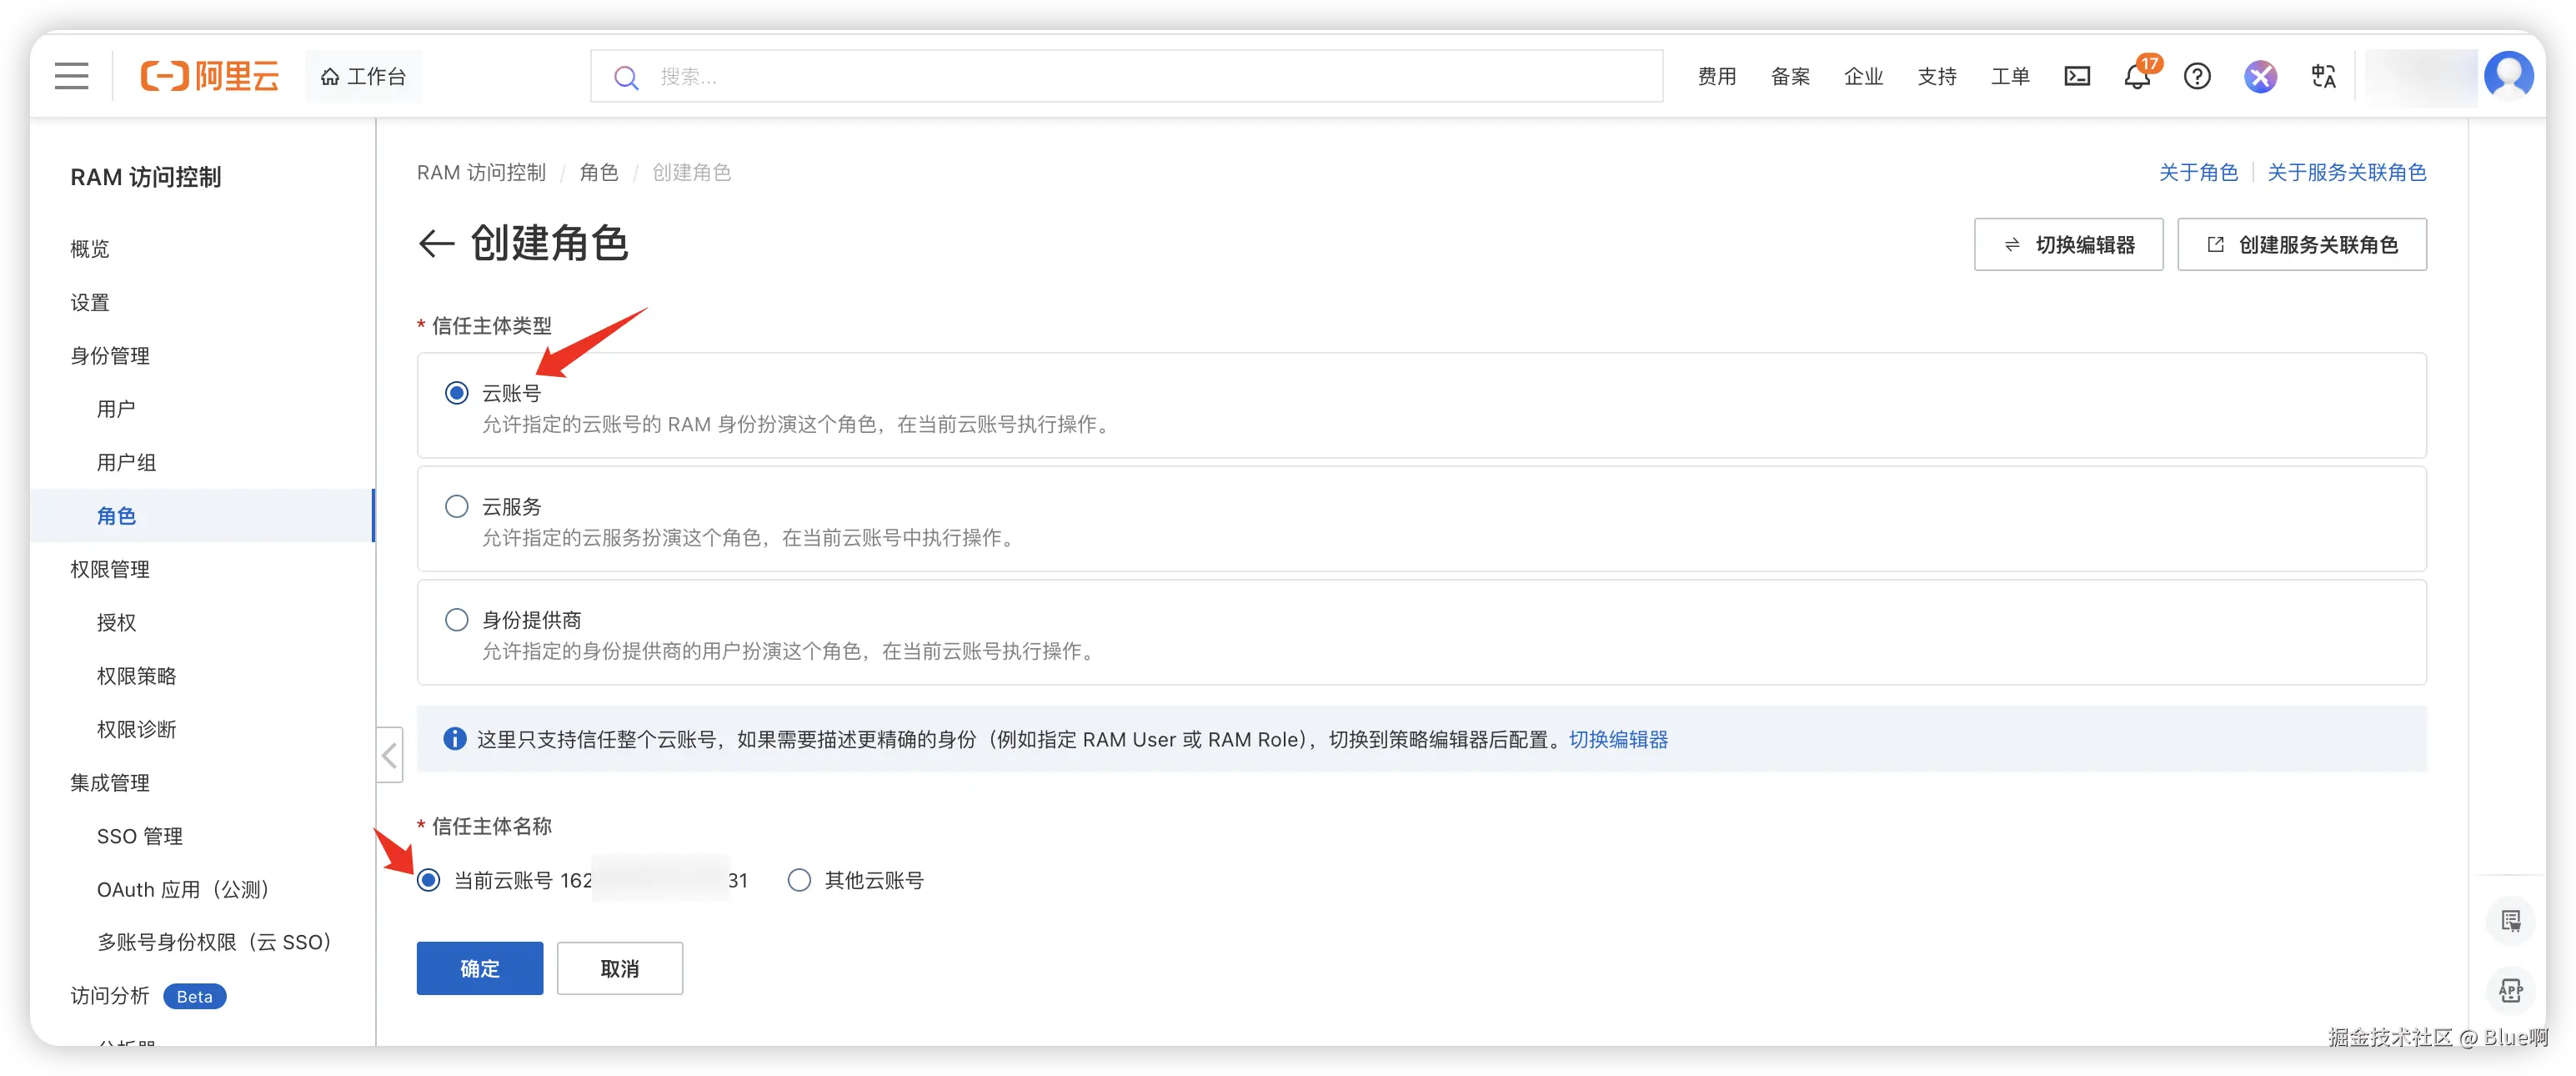Click the Alibaba Cloud logo

210,76
